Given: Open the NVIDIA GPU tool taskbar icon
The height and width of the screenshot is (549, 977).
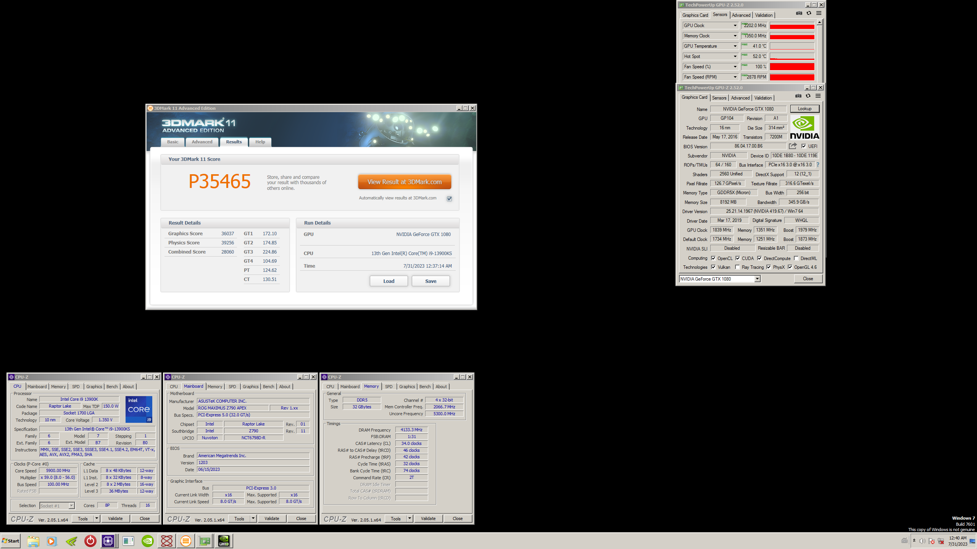Looking at the screenshot, I should 224,541.
